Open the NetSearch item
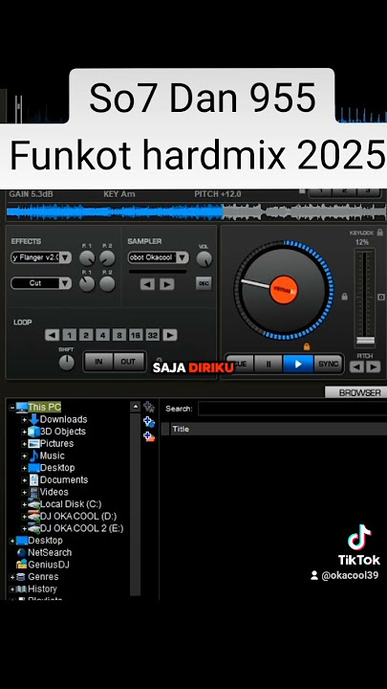The image size is (387, 689). tap(50, 553)
